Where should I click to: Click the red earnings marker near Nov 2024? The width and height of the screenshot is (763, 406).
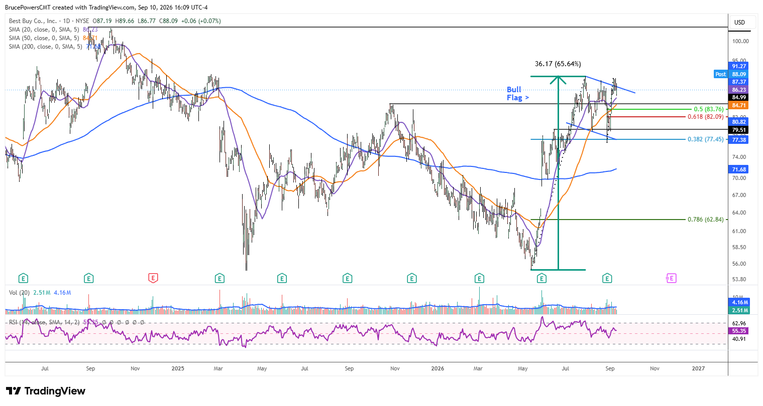coord(153,278)
